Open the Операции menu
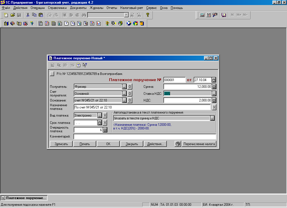The width and height of the screenshot is (287, 208). coord(38,8)
